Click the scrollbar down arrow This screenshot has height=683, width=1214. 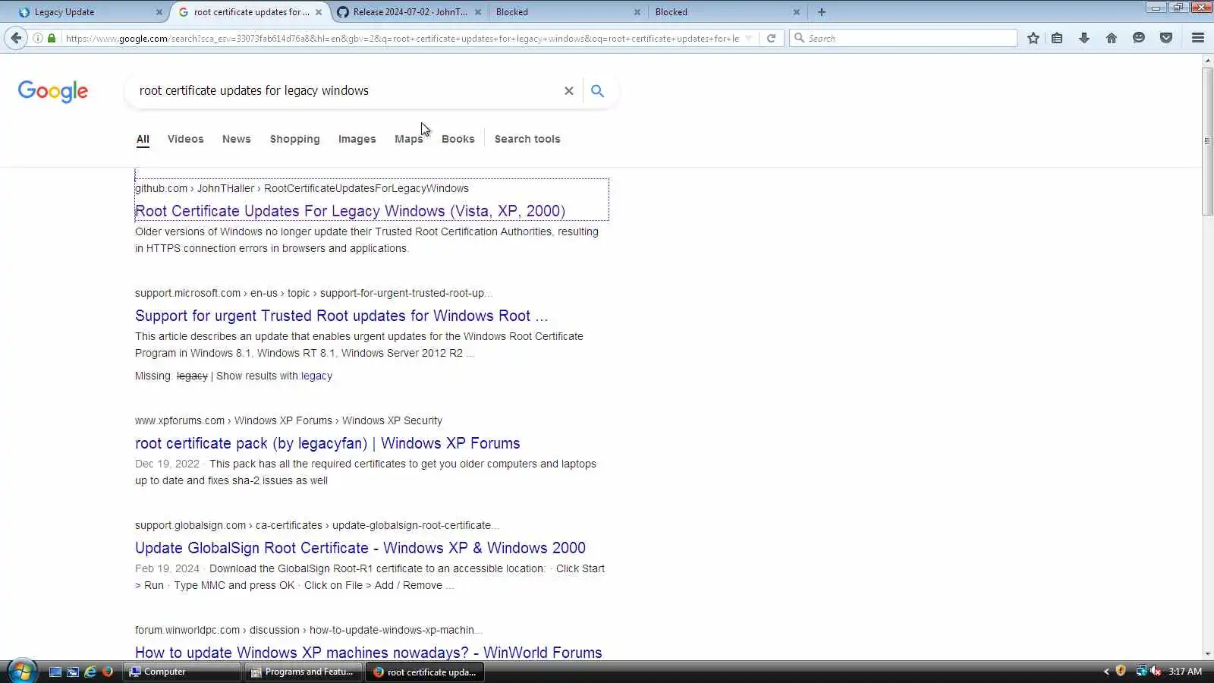tap(1207, 654)
